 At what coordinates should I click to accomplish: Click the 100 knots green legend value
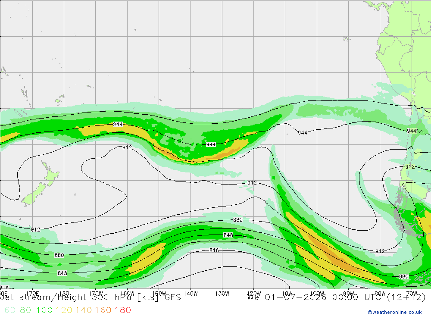pos(44,310)
